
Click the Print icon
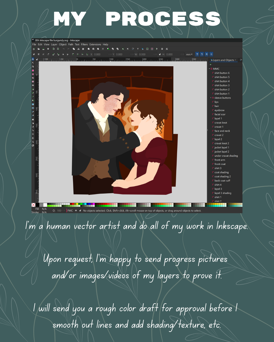[48, 49]
